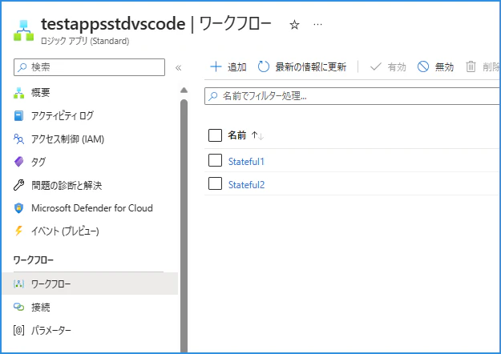Focus the 名前でフィルター処理 filter box
The image size is (501, 354).
click(352, 96)
